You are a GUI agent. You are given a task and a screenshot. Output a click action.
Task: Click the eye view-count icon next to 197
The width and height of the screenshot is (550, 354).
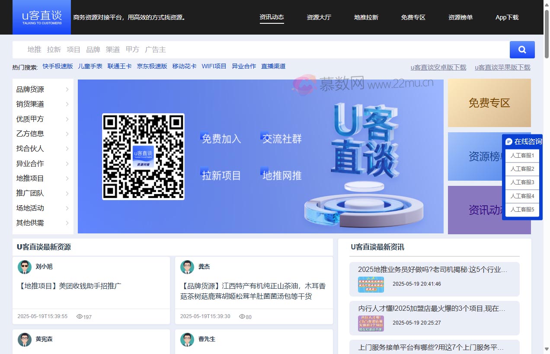[79, 316]
